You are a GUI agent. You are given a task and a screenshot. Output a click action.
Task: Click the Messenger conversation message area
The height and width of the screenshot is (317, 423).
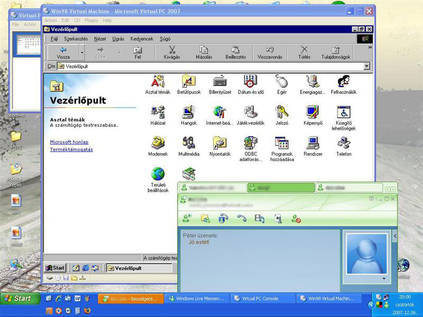point(260,260)
